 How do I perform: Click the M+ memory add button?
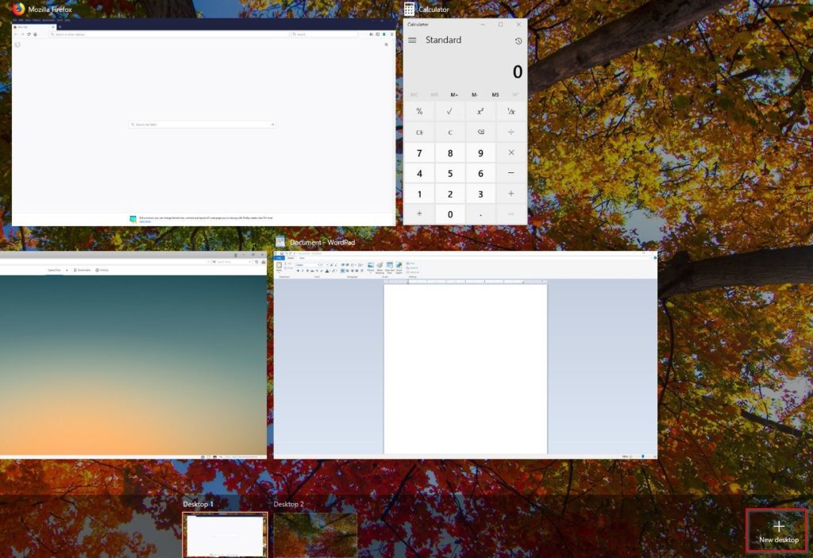tap(454, 95)
